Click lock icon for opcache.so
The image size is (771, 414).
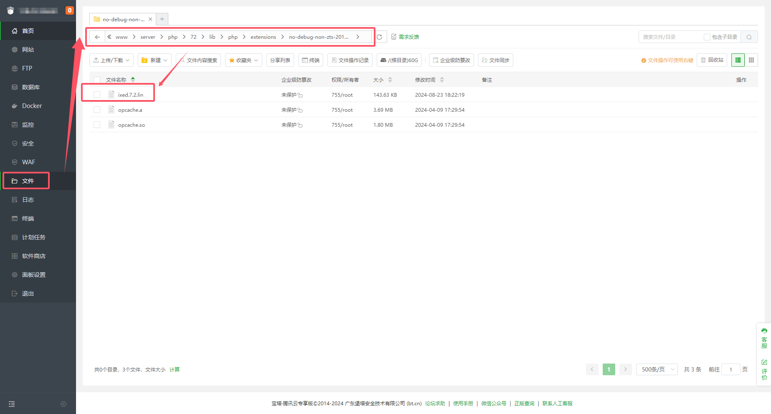tap(300, 125)
